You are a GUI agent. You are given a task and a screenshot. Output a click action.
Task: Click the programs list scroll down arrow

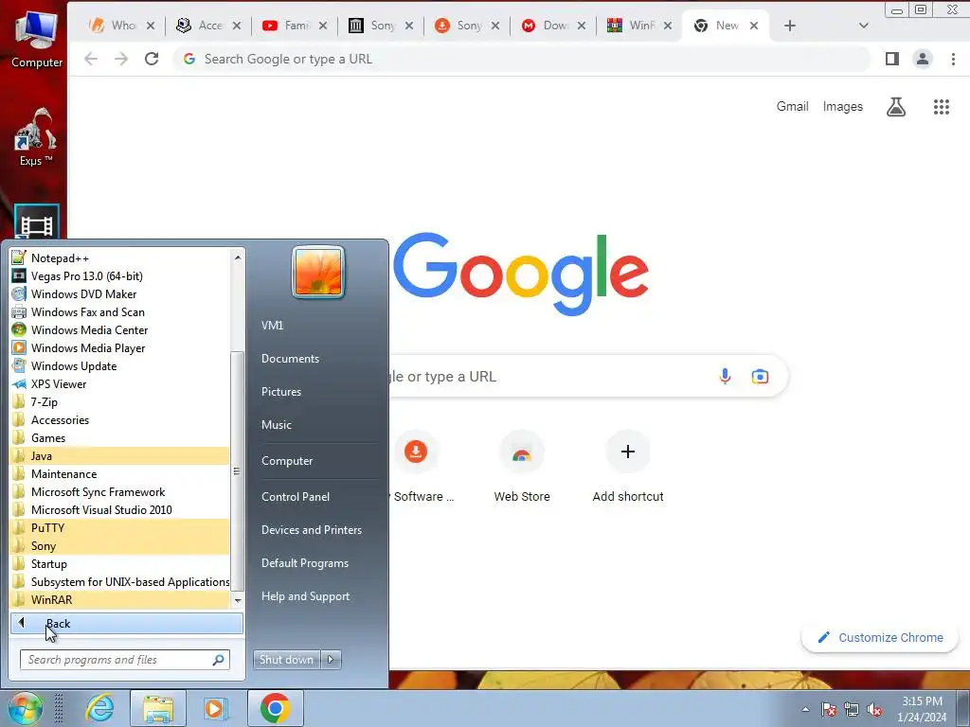[238, 600]
